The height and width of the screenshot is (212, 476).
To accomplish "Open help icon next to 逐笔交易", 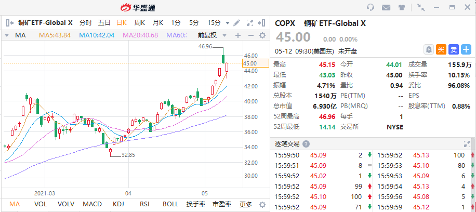I will (306, 144).
